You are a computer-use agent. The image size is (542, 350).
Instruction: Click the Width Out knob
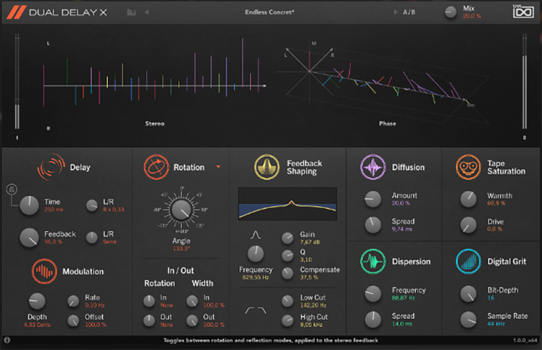point(192,320)
